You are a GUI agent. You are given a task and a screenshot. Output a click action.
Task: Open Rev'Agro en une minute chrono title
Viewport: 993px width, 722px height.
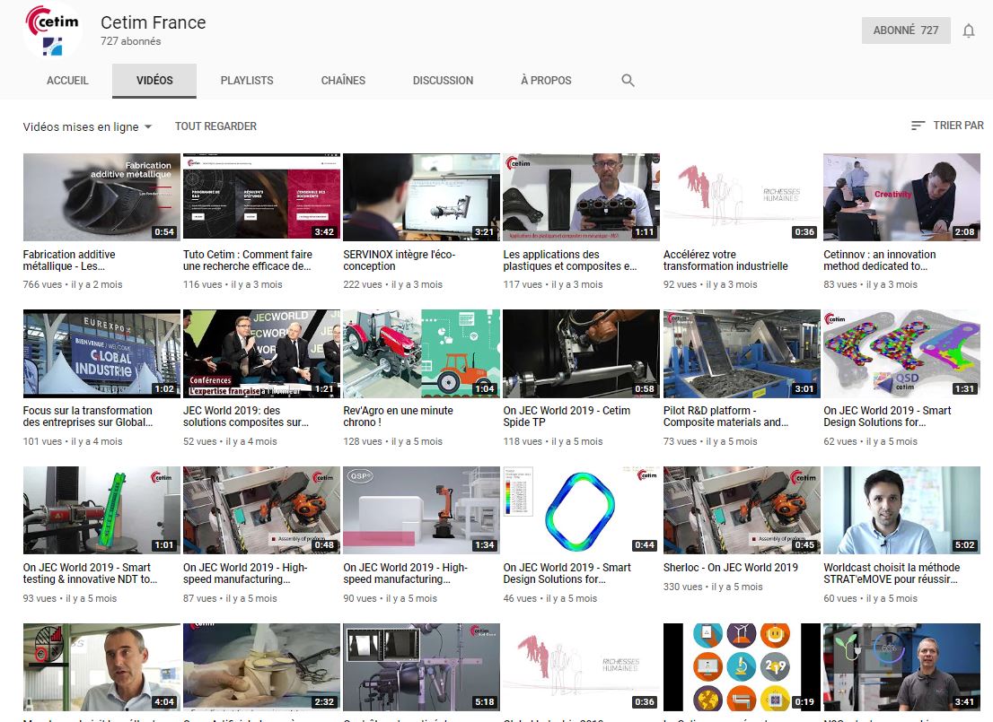pyautogui.click(x=399, y=416)
